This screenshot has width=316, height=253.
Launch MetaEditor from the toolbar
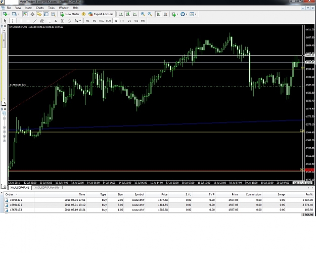(x=83, y=14)
